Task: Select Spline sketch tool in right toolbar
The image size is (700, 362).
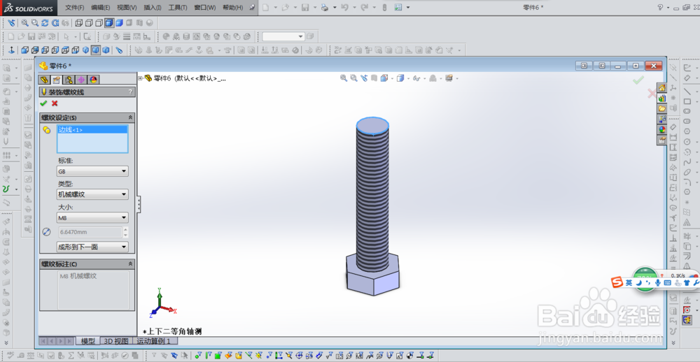Action: [x=687, y=162]
